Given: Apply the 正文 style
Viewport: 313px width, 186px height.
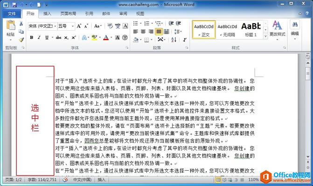Looking at the screenshot, I should [x=204, y=29].
